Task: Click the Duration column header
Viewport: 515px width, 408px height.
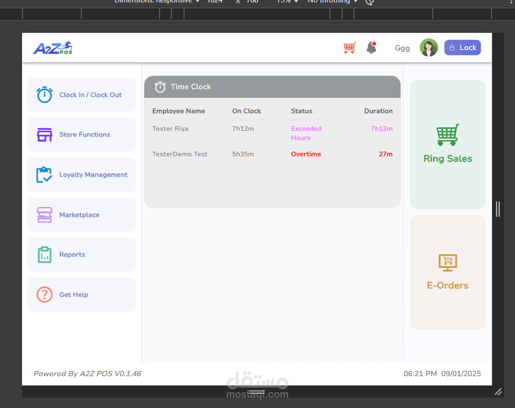Action: [378, 111]
